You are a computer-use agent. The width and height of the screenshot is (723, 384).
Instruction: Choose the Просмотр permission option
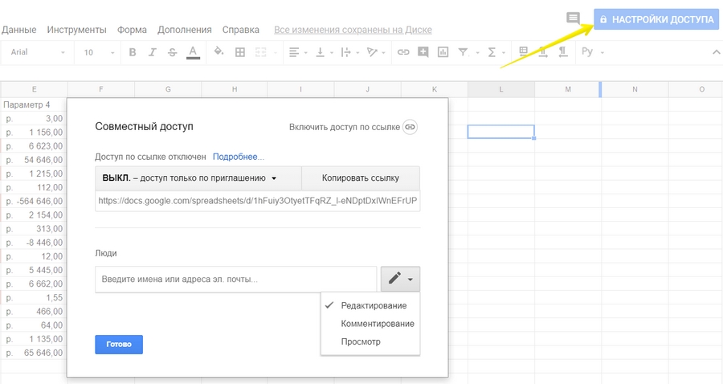click(361, 341)
